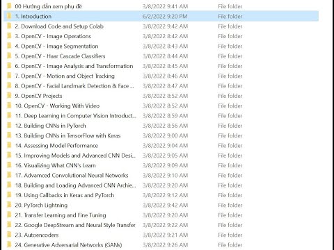Click folder icon for '18. Building and Loading Advanced CNN'
Viewport: 334px width, 250px height.
(9, 185)
